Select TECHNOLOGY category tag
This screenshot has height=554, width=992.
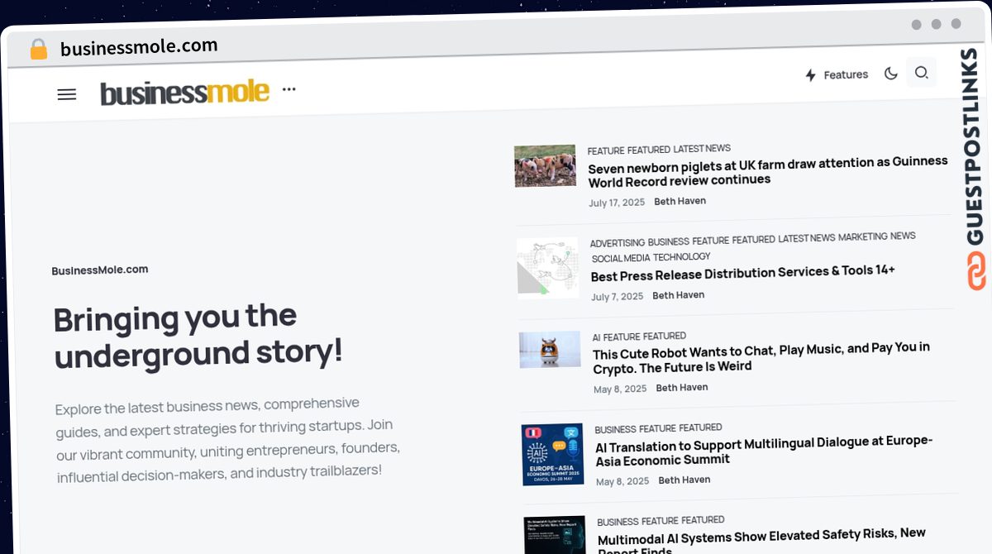(x=682, y=257)
